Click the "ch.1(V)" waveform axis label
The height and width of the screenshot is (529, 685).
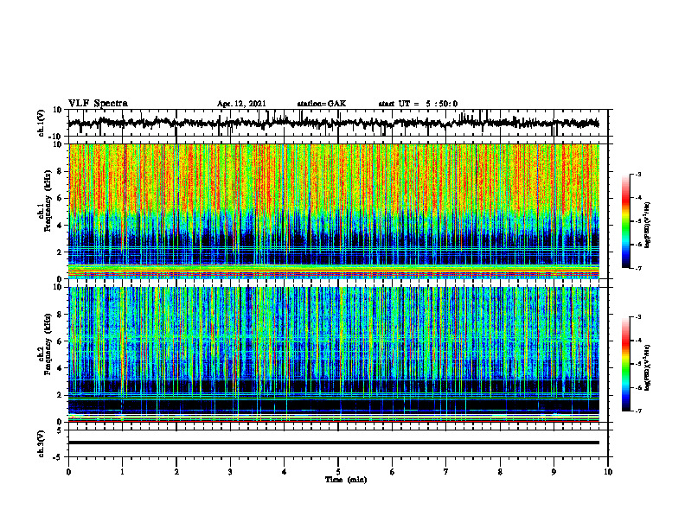tap(41, 123)
